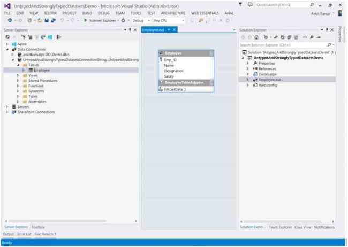This screenshot has height=247, width=348.
Task: Click the Properties wrench icon in Solution Explorer toolbar
Action: tap(312, 37)
